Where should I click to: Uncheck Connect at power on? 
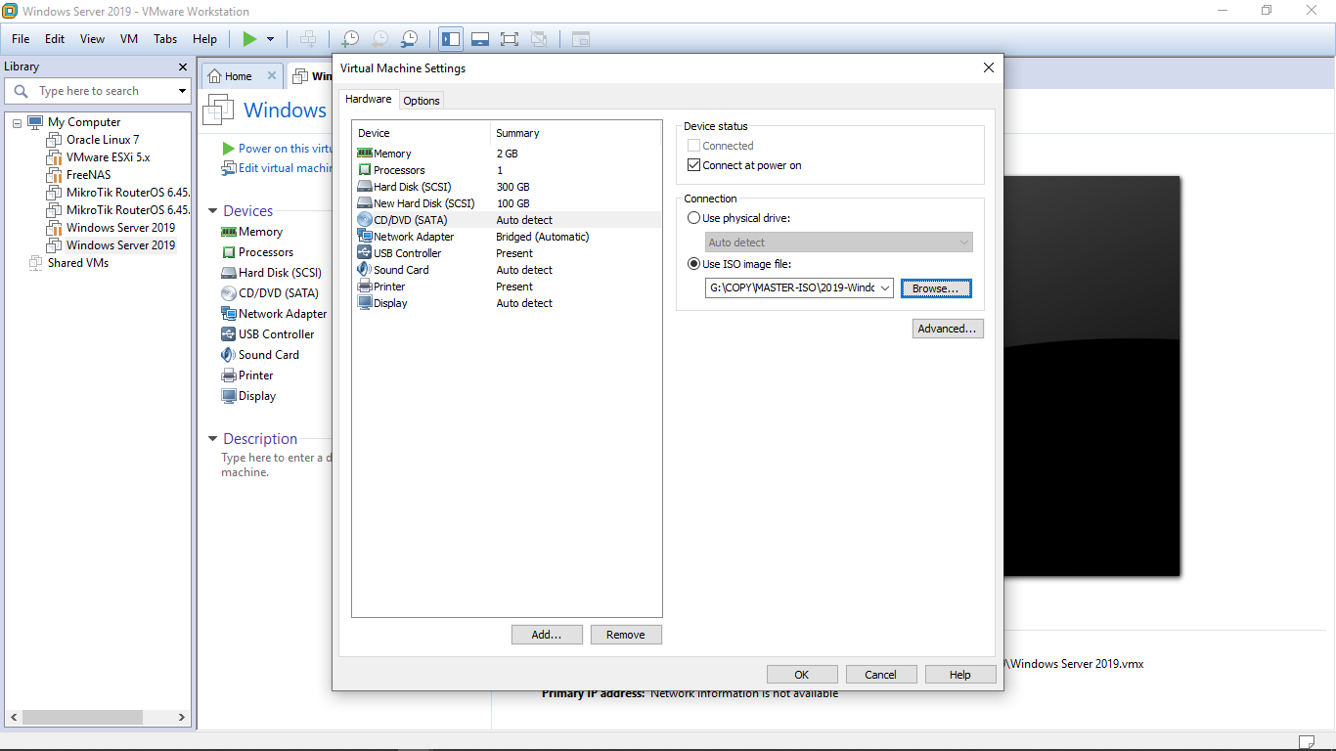click(694, 165)
